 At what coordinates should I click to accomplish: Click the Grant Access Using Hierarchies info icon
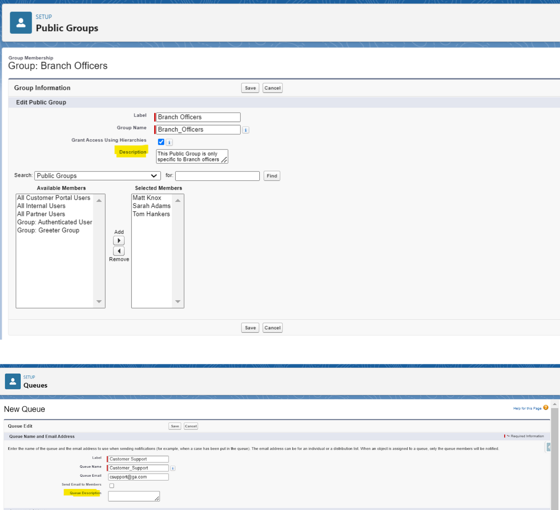pos(169,143)
